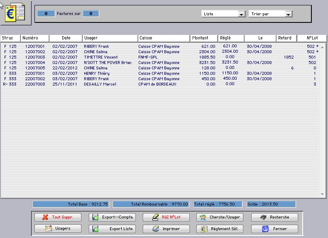Click the N°Lot column header

click(312, 38)
